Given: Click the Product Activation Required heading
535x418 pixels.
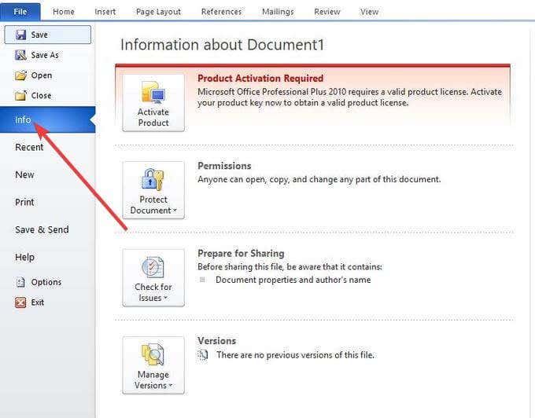Looking at the screenshot, I should 260,79.
